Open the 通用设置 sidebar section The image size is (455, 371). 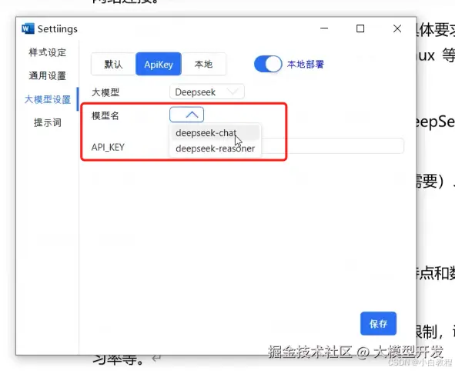47,75
